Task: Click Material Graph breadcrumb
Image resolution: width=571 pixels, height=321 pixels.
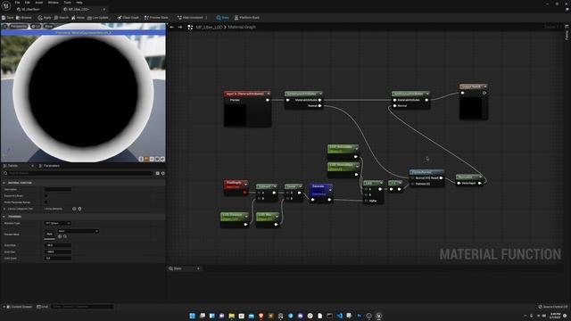Action: click(x=242, y=27)
